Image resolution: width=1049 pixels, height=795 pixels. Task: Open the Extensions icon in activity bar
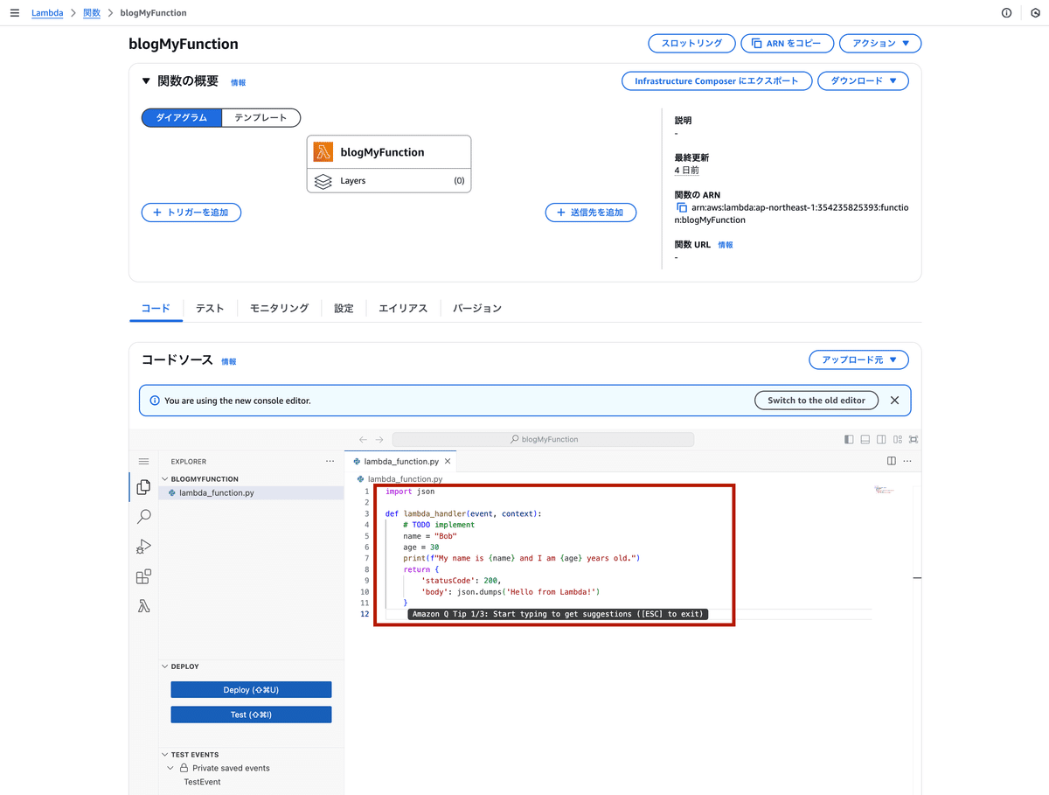(x=143, y=576)
